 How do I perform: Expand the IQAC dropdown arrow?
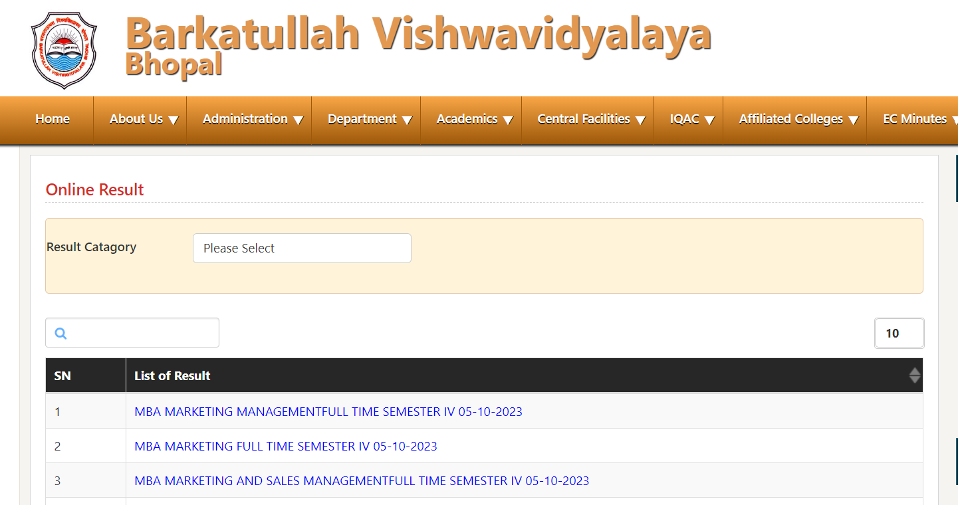point(709,120)
